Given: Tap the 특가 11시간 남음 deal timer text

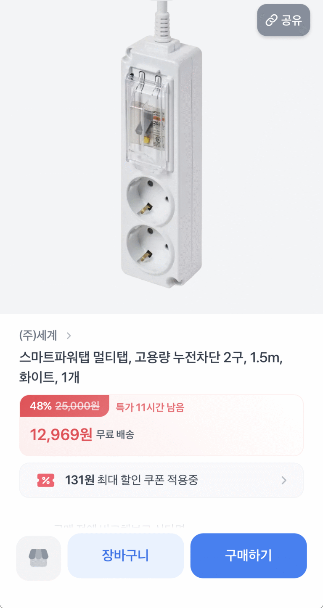Looking at the screenshot, I should (x=150, y=407).
